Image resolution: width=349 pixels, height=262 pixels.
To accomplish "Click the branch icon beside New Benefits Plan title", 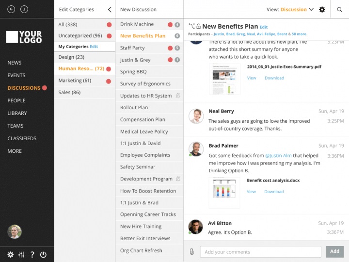I will pyautogui.click(x=191, y=26).
